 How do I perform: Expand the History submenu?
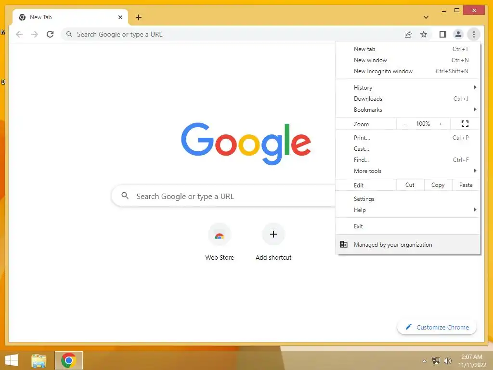tap(408, 88)
